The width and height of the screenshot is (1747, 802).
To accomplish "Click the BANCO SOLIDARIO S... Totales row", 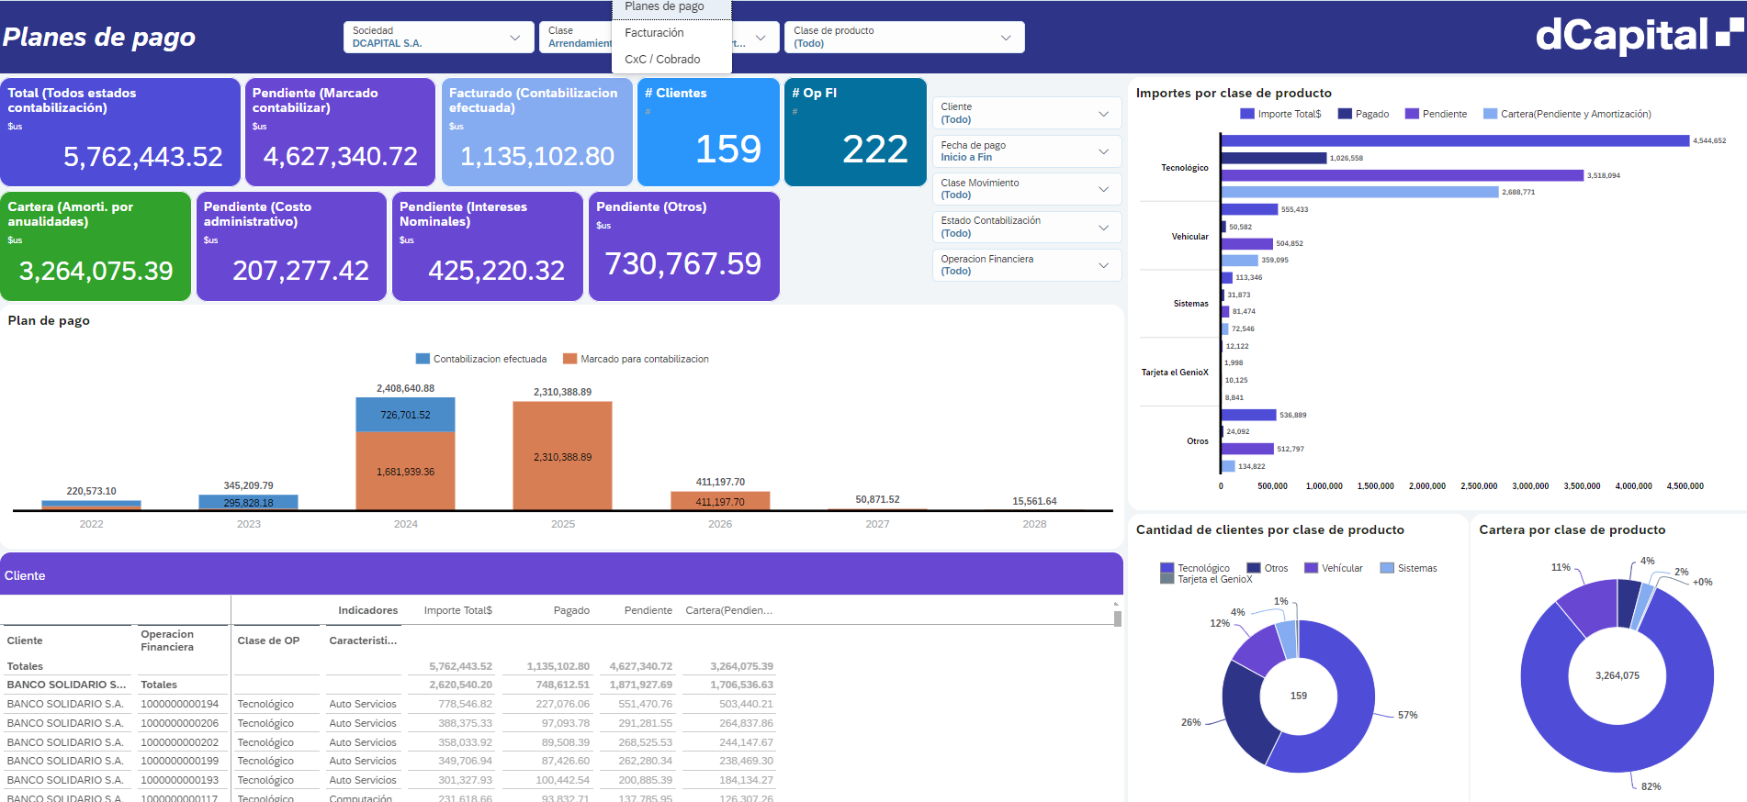I will [x=389, y=685].
